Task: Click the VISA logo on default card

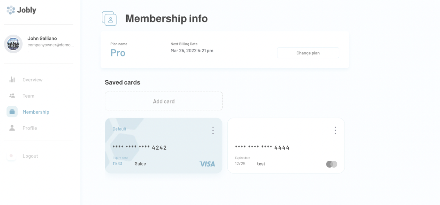Action: pos(207,164)
